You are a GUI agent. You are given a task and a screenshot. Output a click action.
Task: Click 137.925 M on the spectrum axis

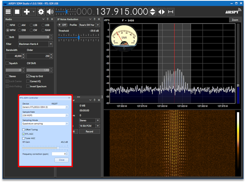tap(182, 106)
